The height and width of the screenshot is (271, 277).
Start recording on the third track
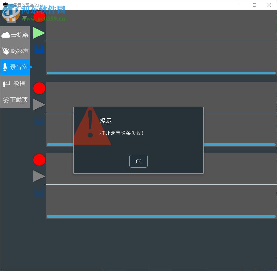tap(39, 160)
